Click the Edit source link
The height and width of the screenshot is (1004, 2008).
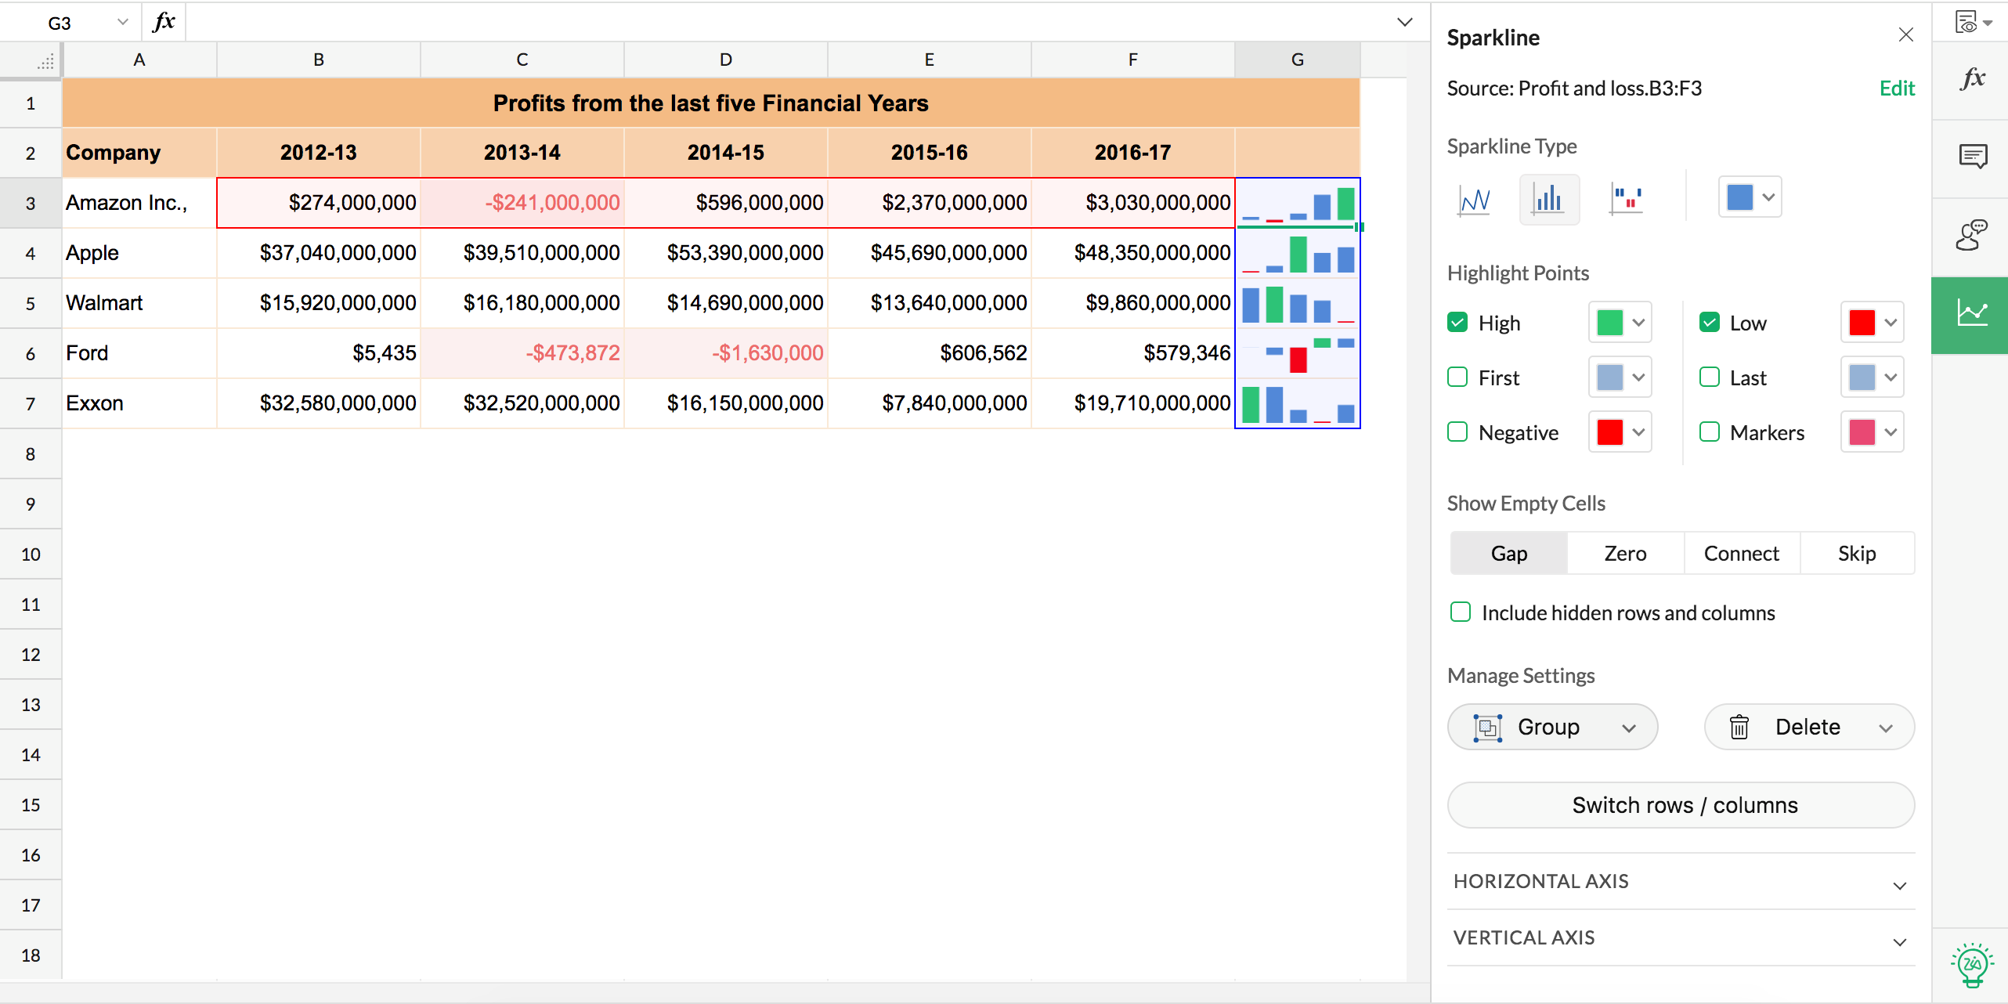pyautogui.click(x=1896, y=88)
